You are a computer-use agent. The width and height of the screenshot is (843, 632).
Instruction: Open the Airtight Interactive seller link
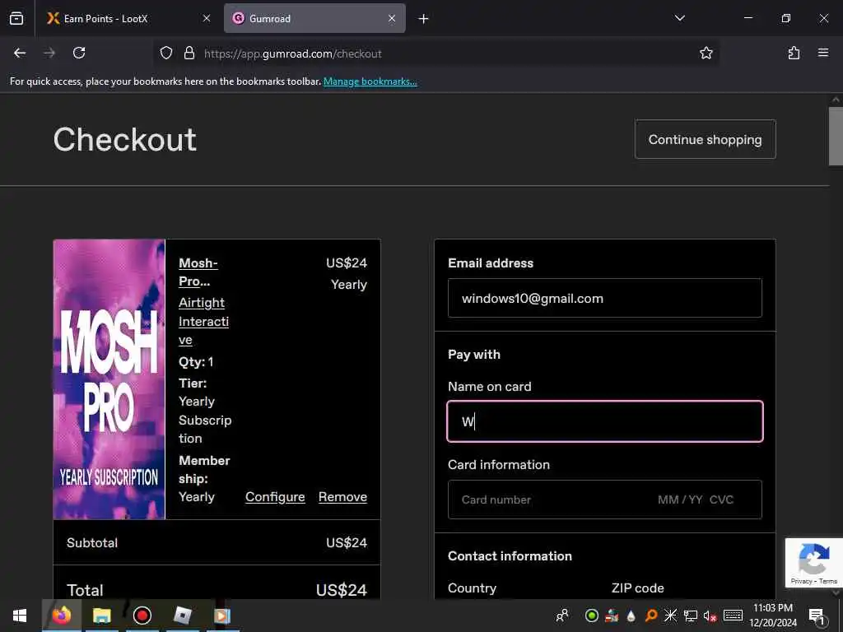coord(203,322)
